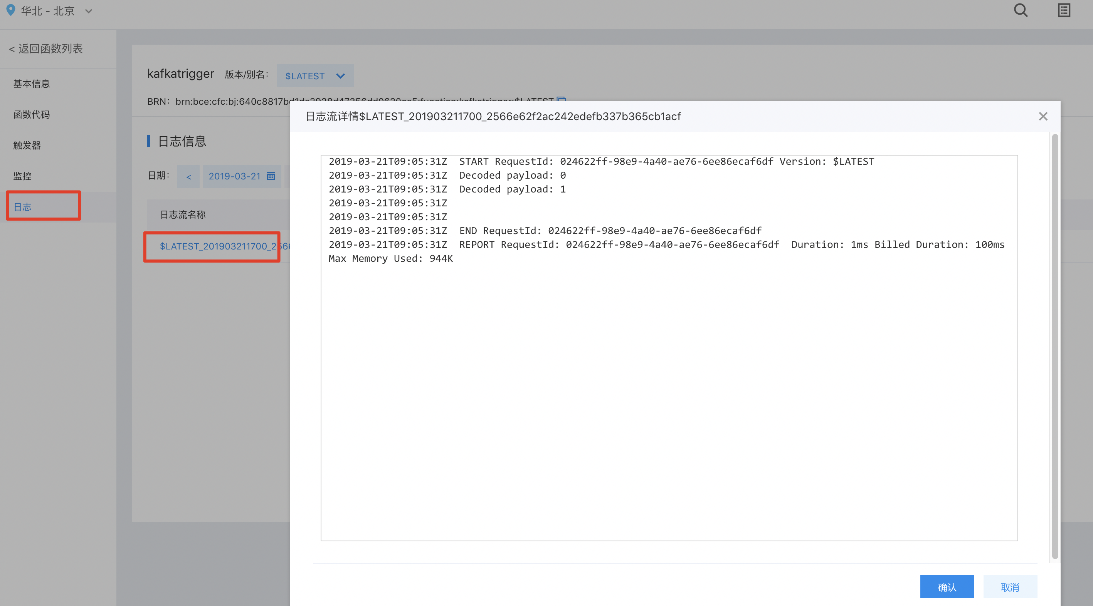
Task: Open 监控 in the sidebar
Action: pyautogui.click(x=22, y=176)
